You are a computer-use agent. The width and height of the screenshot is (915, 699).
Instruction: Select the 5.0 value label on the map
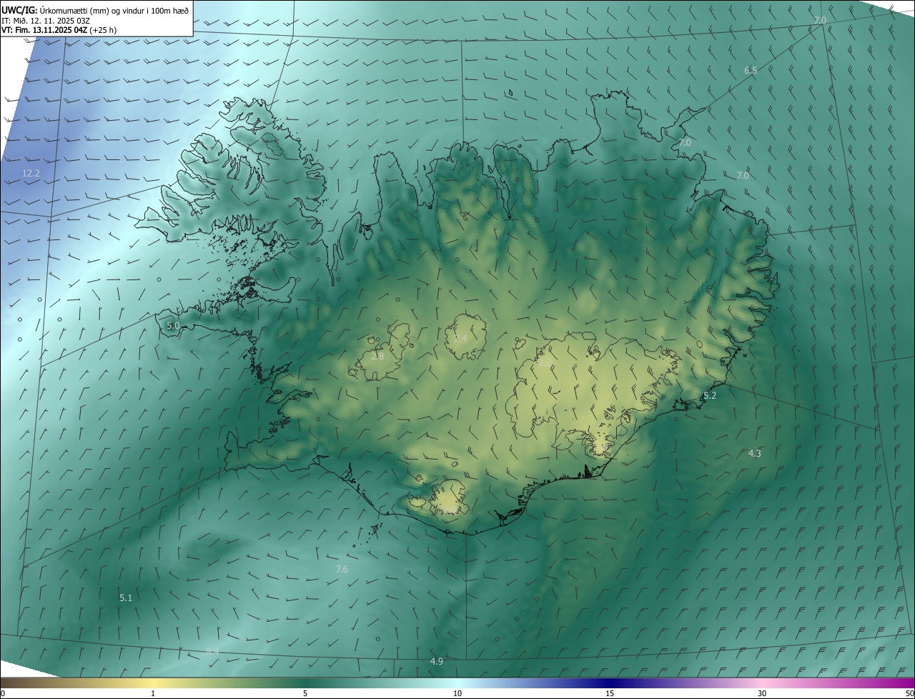tap(173, 326)
